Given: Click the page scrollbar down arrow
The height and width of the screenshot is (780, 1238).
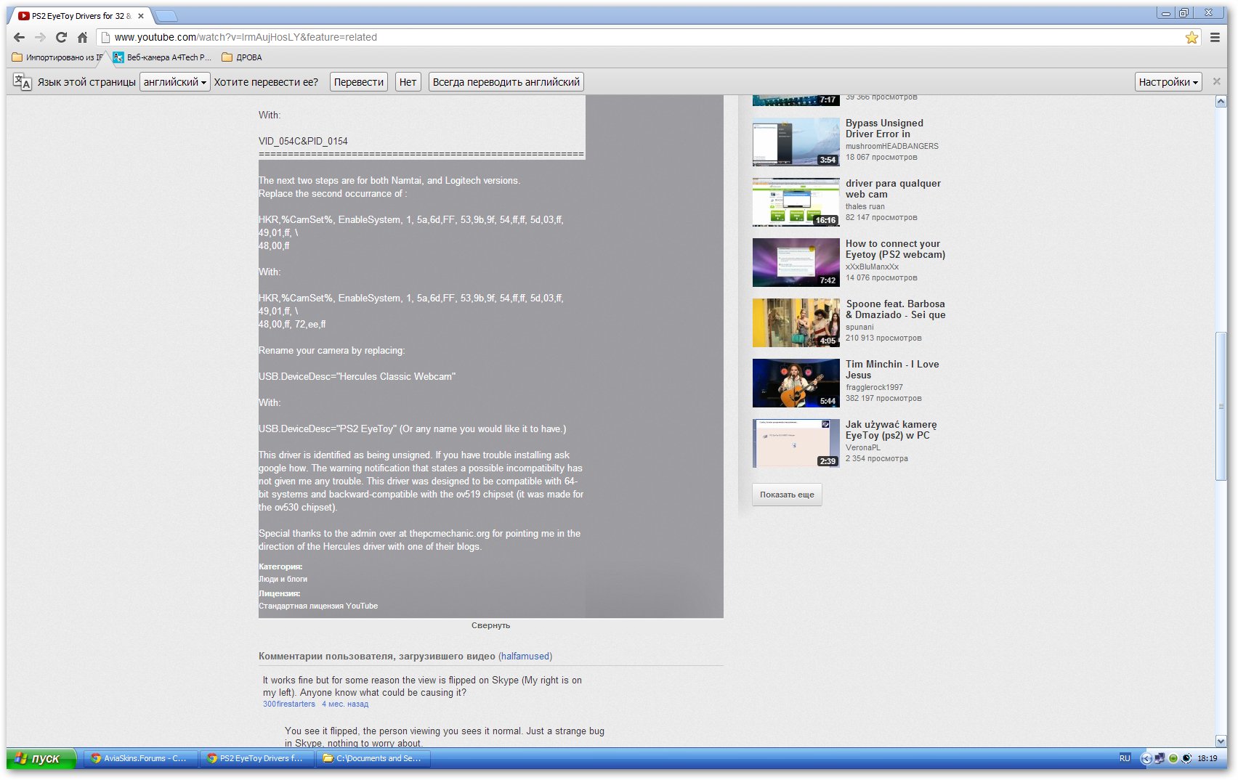Looking at the screenshot, I should tap(1221, 742).
